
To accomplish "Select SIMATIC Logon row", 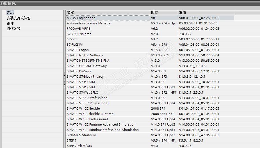I will click(x=150, y=50).
